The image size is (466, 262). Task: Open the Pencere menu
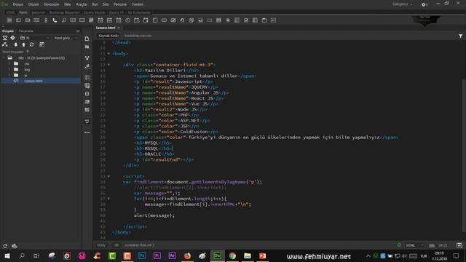tap(120, 4)
